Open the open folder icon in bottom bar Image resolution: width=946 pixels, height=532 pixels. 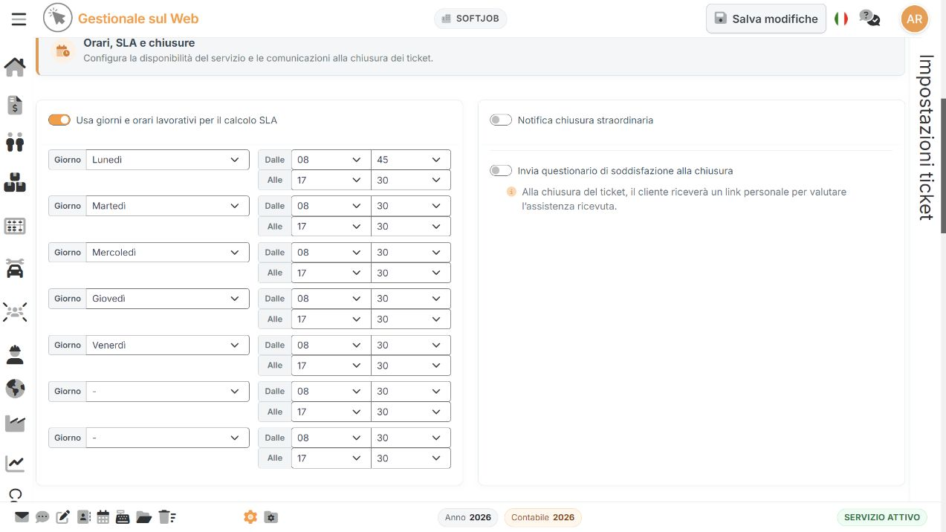coord(144,517)
